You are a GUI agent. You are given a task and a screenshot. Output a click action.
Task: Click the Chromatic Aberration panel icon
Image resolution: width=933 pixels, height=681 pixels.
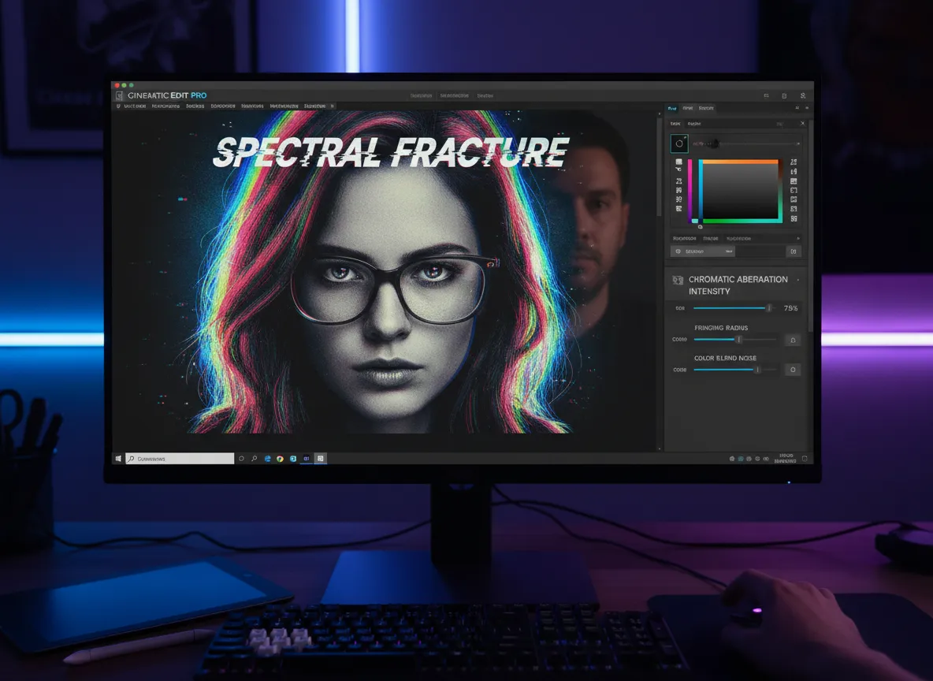(x=677, y=280)
